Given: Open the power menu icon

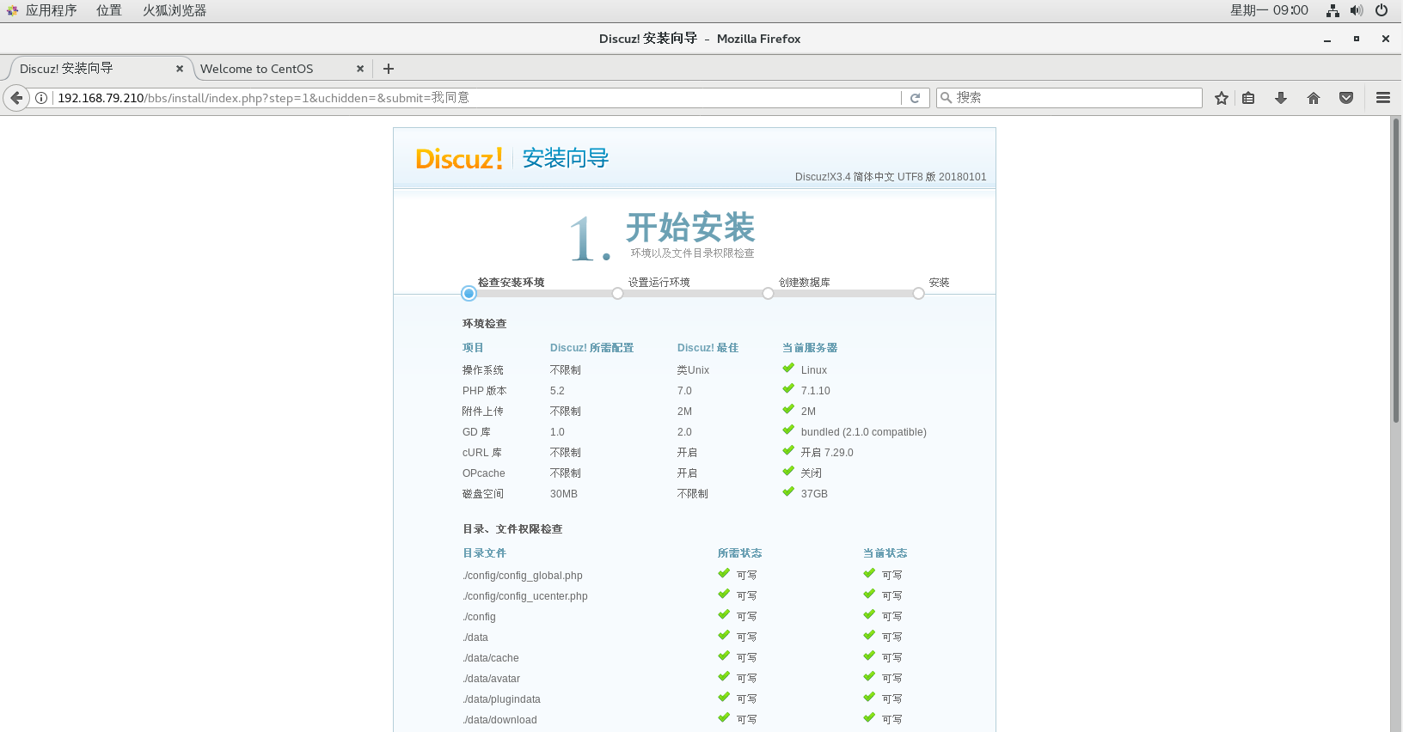Looking at the screenshot, I should point(1382,10).
